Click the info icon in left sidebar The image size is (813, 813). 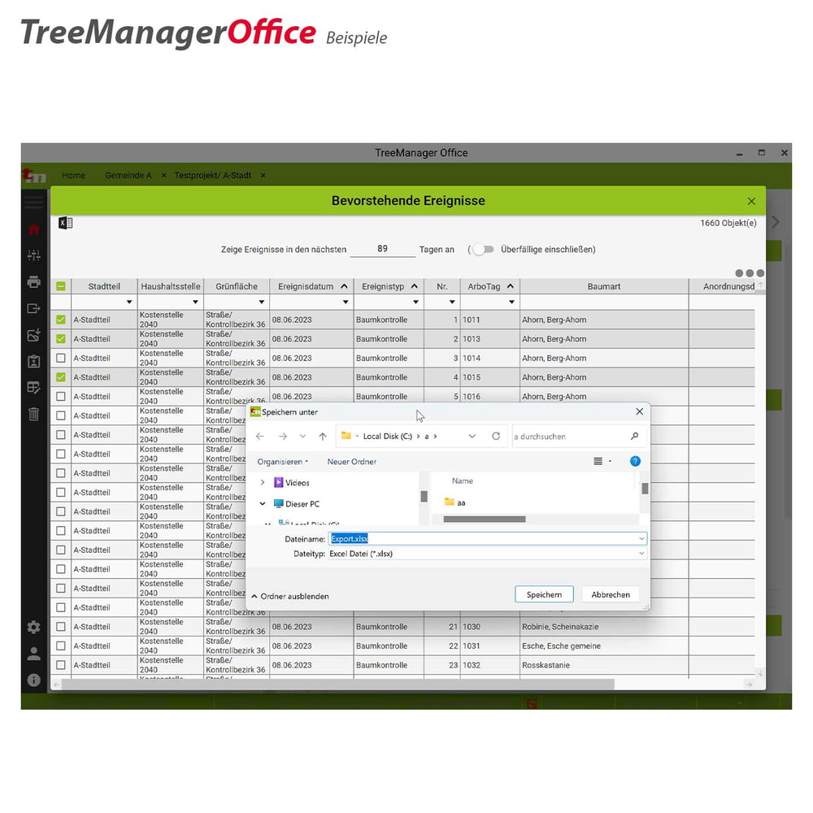[x=33, y=680]
